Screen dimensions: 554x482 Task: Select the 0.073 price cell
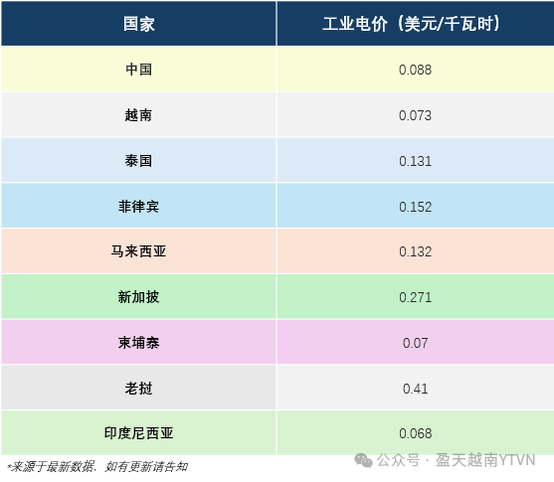point(415,115)
